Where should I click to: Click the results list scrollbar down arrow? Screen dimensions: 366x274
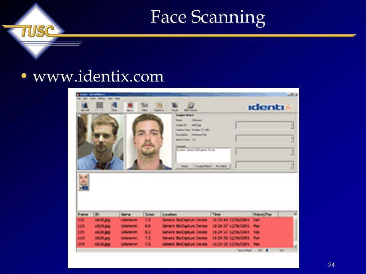pos(295,246)
